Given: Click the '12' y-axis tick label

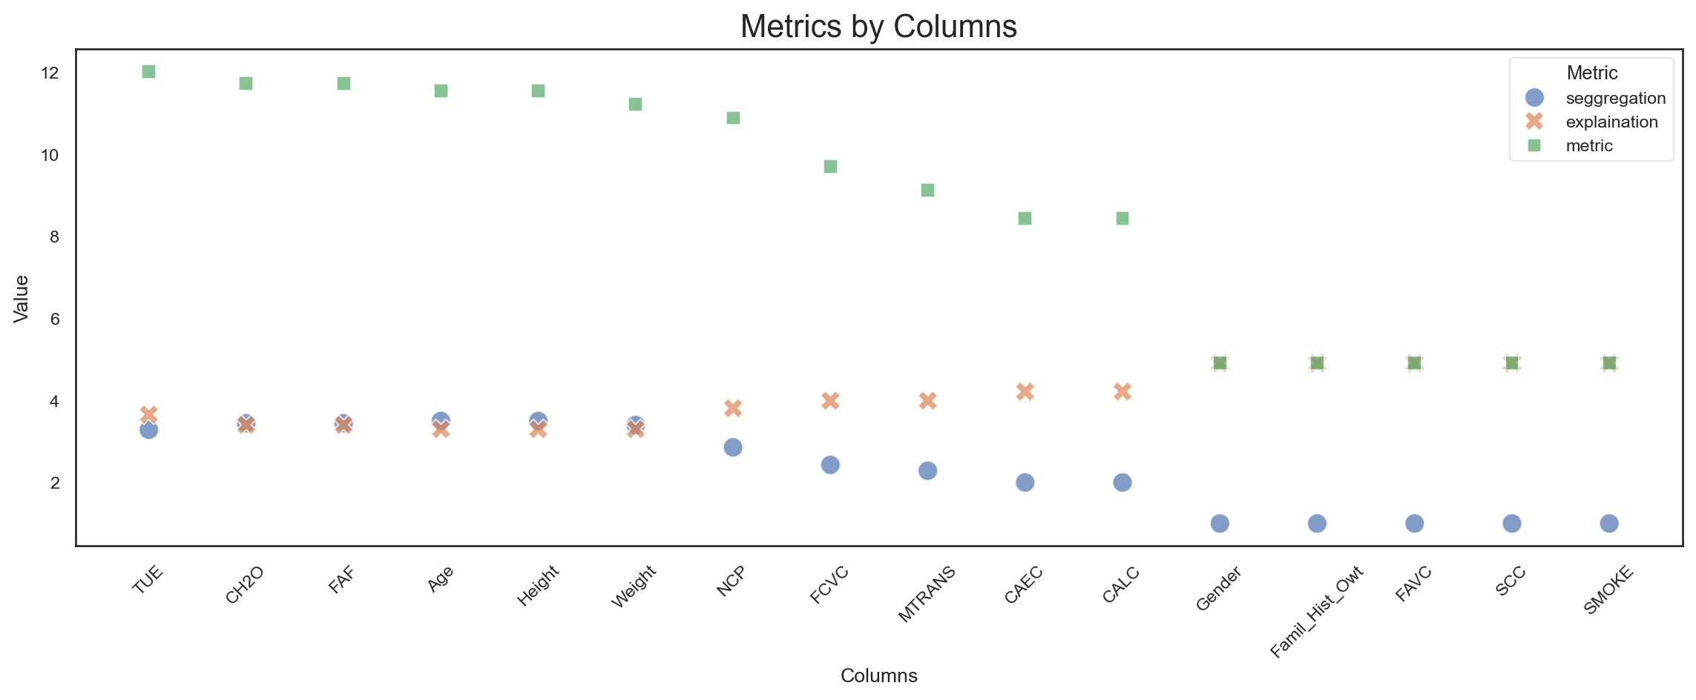Looking at the screenshot, I should tap(50, 73).
